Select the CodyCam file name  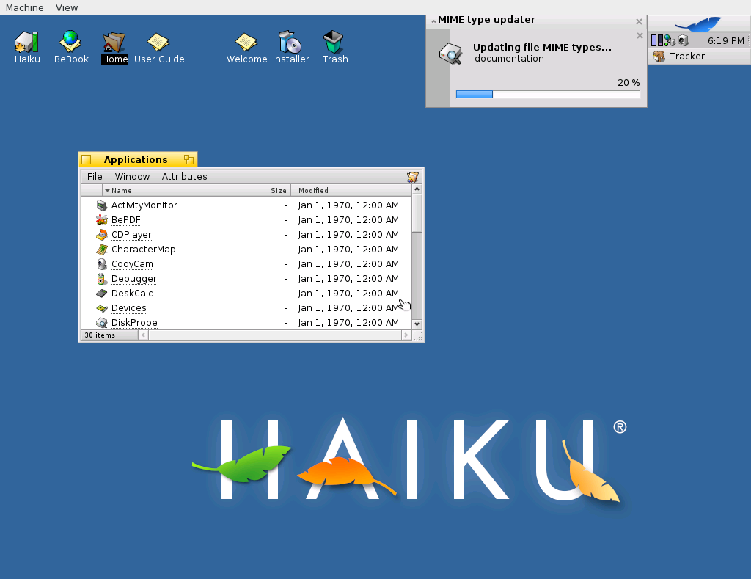coord(132,264)
